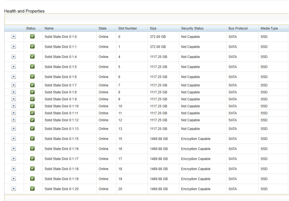The width and height of the screenshot is (289, 201).
Task: Click Encryption Capable cell for Disk 0:1:17
Action: (196, 159)
